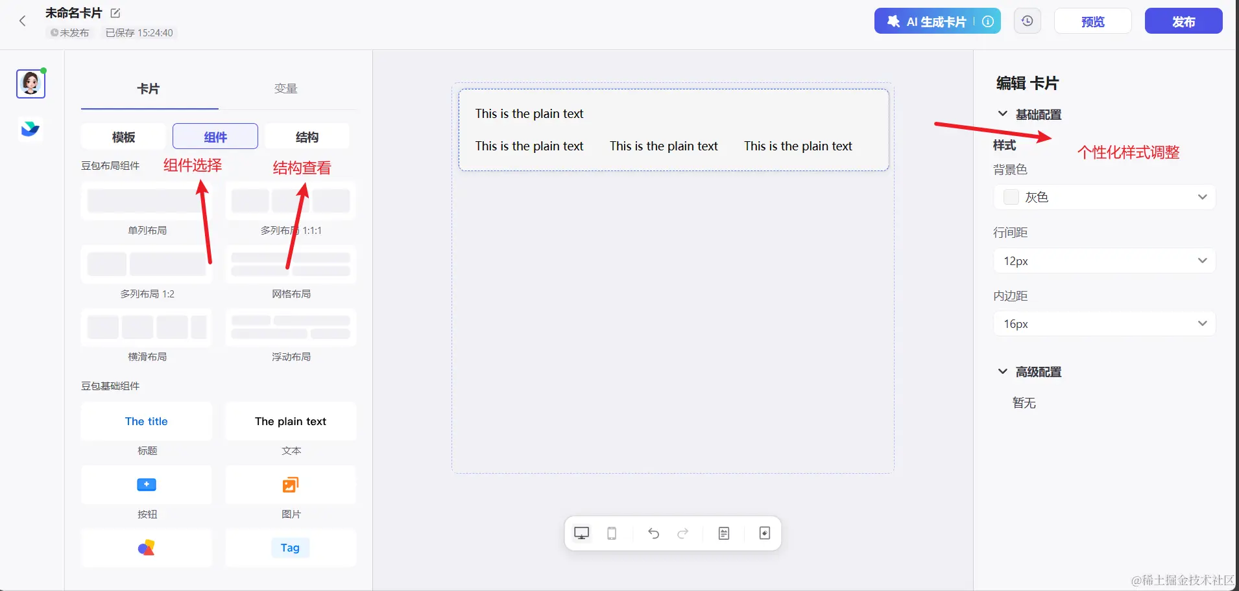Click the 未命名卡片 title
Image resolution: width=1239 pixels, height=591 pixels.
click(x=74, y=13)
